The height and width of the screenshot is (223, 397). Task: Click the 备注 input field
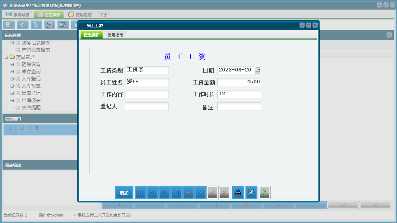tap(239, 106)
